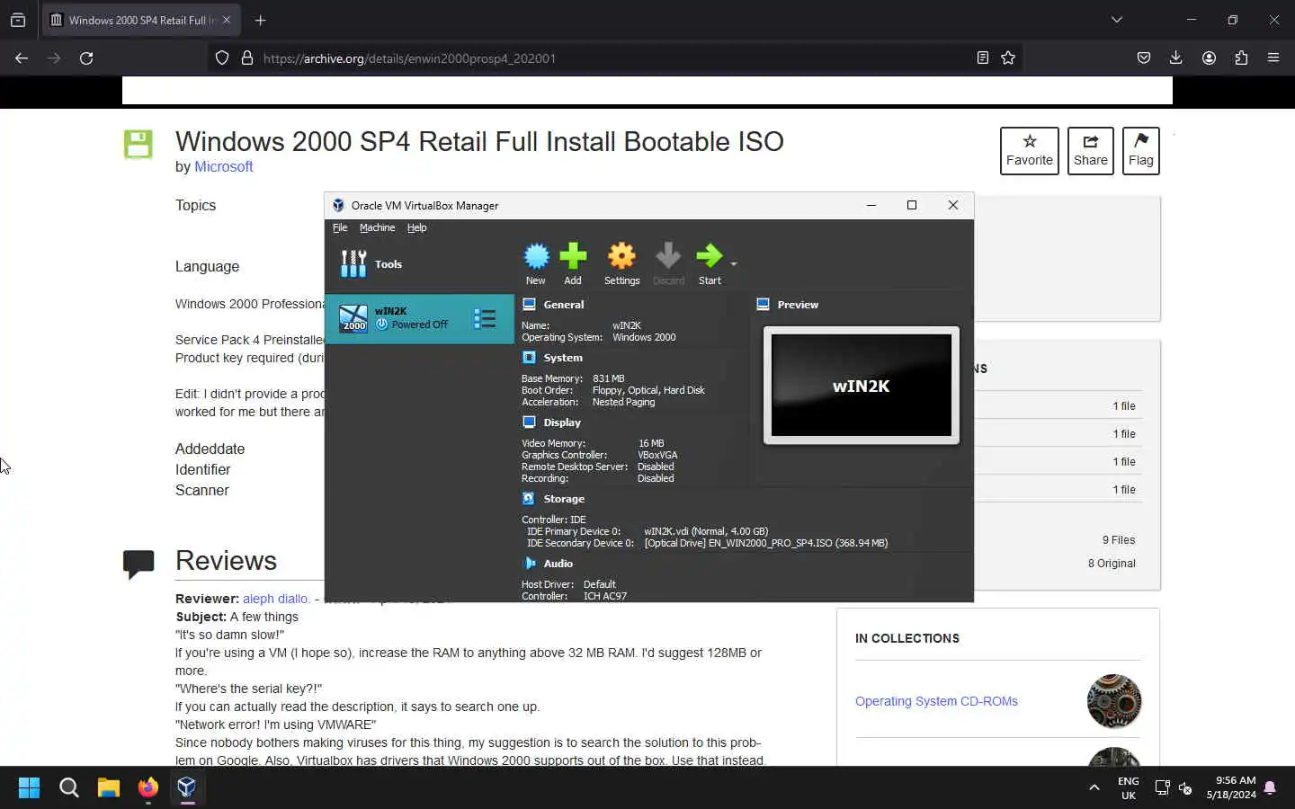Bookmark this page with the star
Screen dimensions: 1295x809
click(1008, 58)
